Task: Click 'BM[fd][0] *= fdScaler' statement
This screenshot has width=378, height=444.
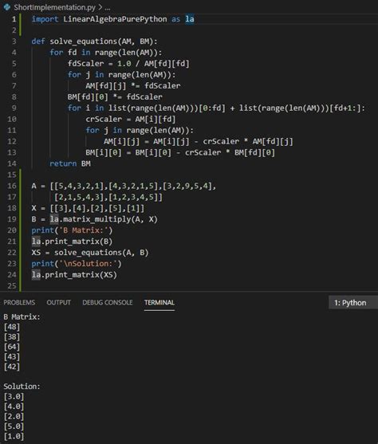Action: point(115,96)
